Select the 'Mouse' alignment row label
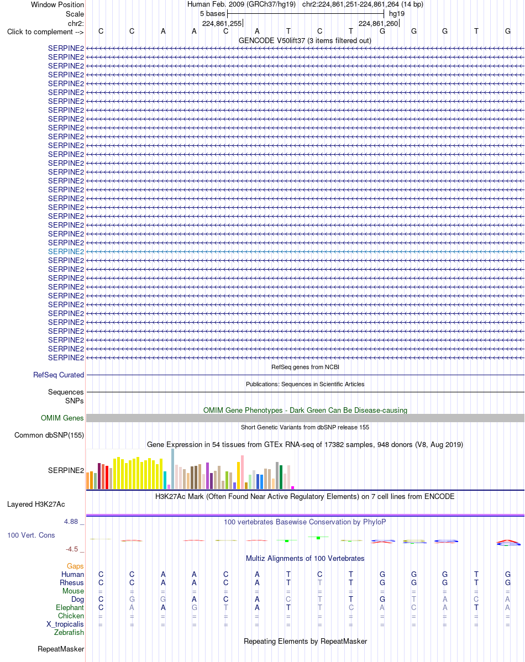This screenshot has width=525, height=662. pos(73,591)
